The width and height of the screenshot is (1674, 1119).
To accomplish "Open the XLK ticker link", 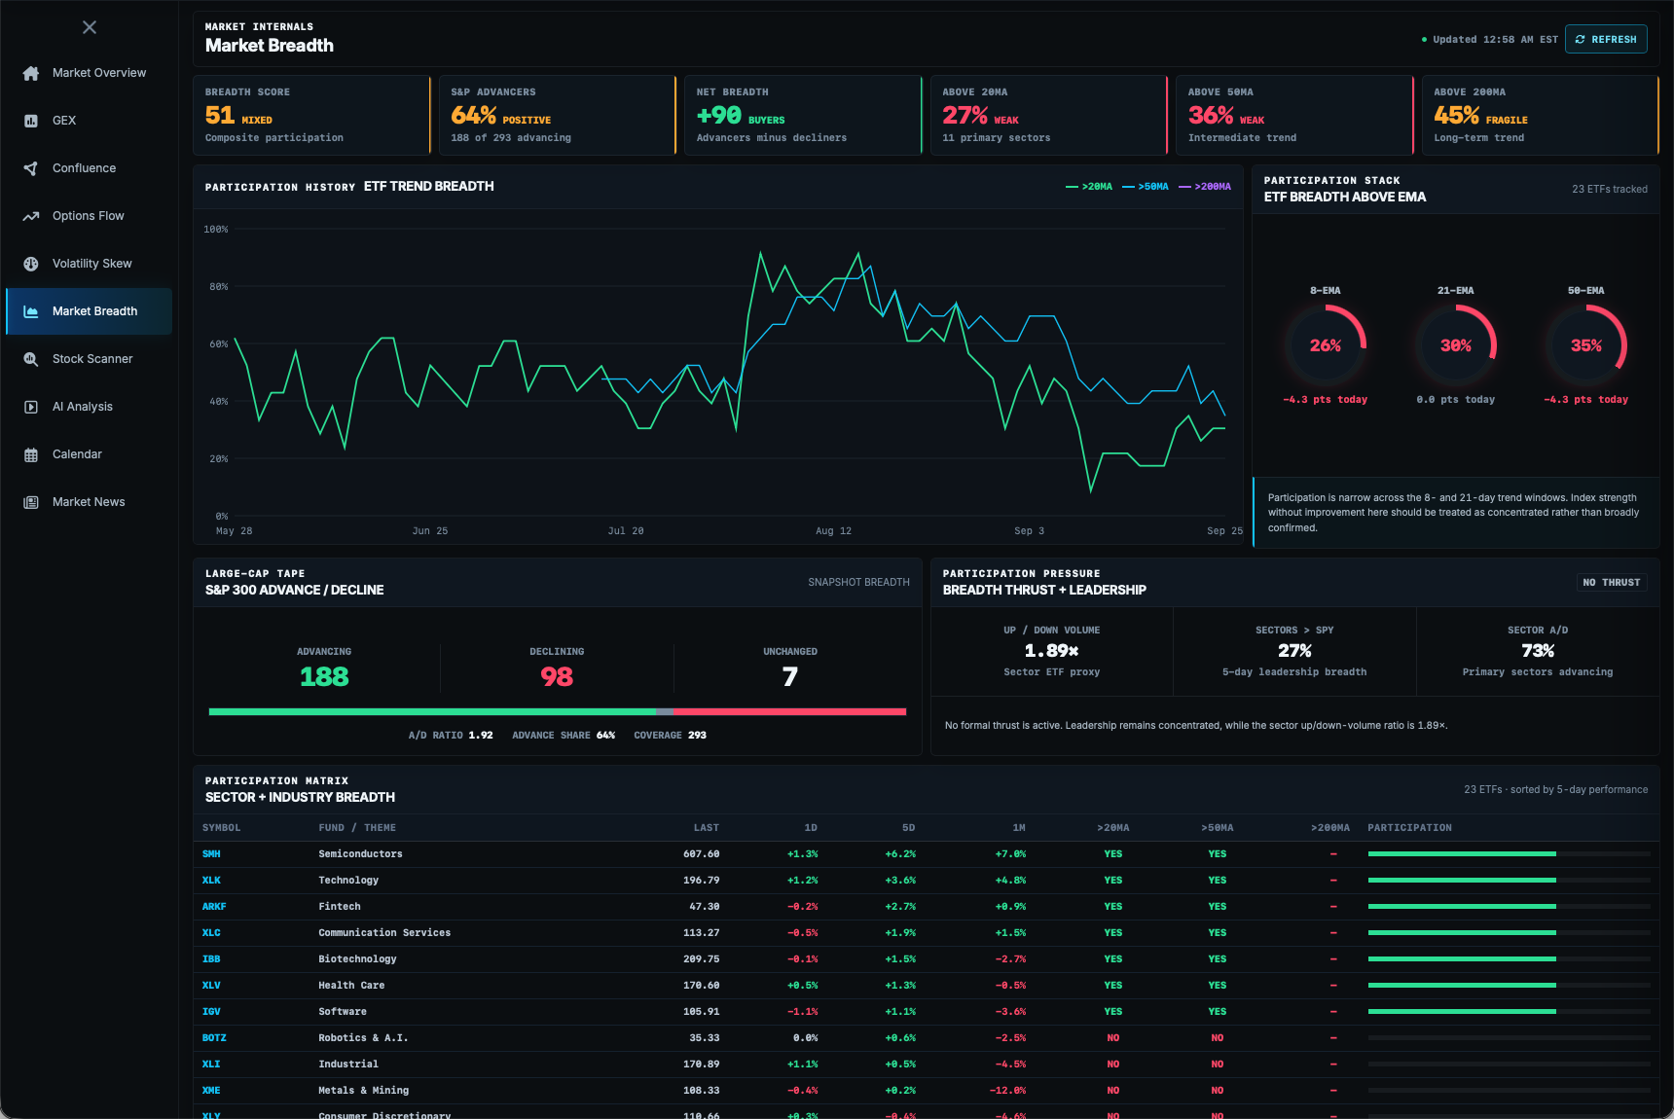I will coord(211,881).
